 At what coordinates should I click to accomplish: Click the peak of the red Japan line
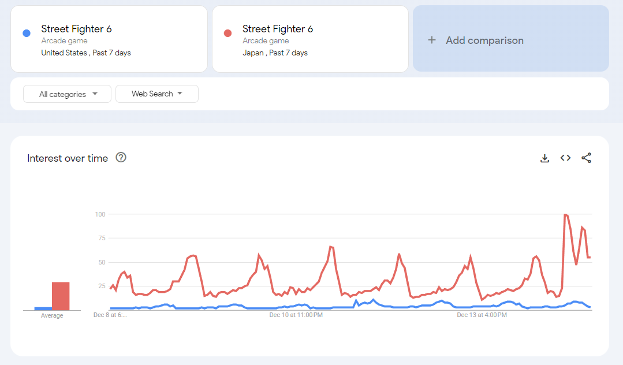tap(565, 215)
